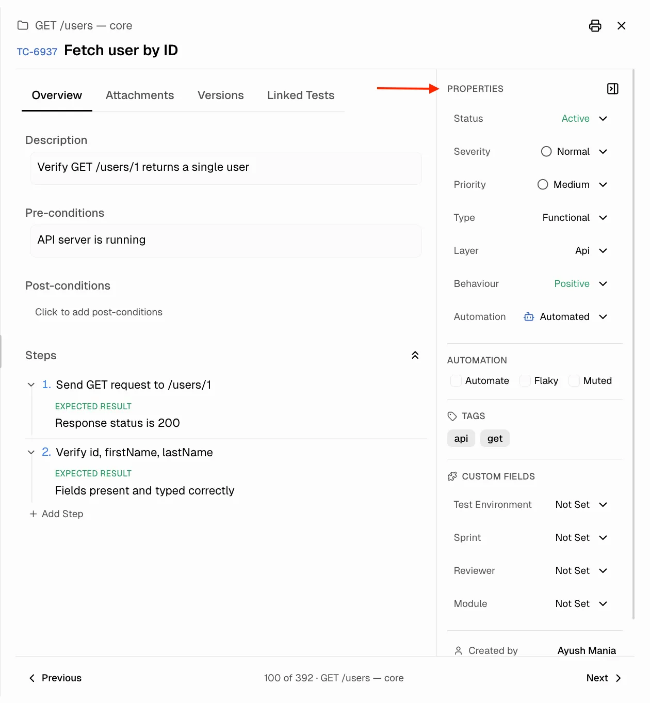Enable the Automate checkbox

tap(456, 380)
